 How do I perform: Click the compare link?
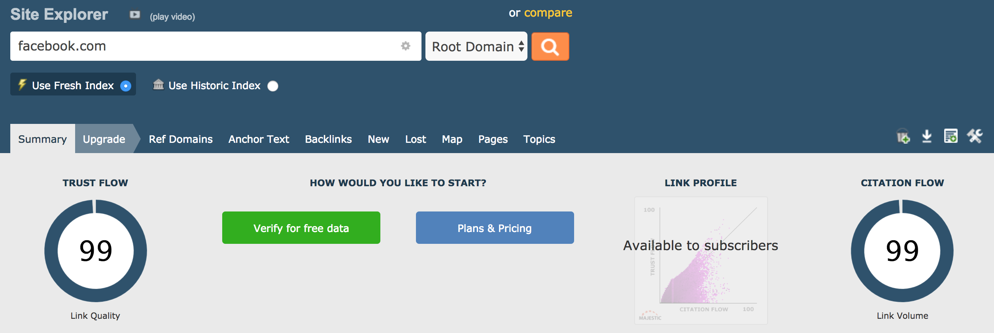click(548, 13)
